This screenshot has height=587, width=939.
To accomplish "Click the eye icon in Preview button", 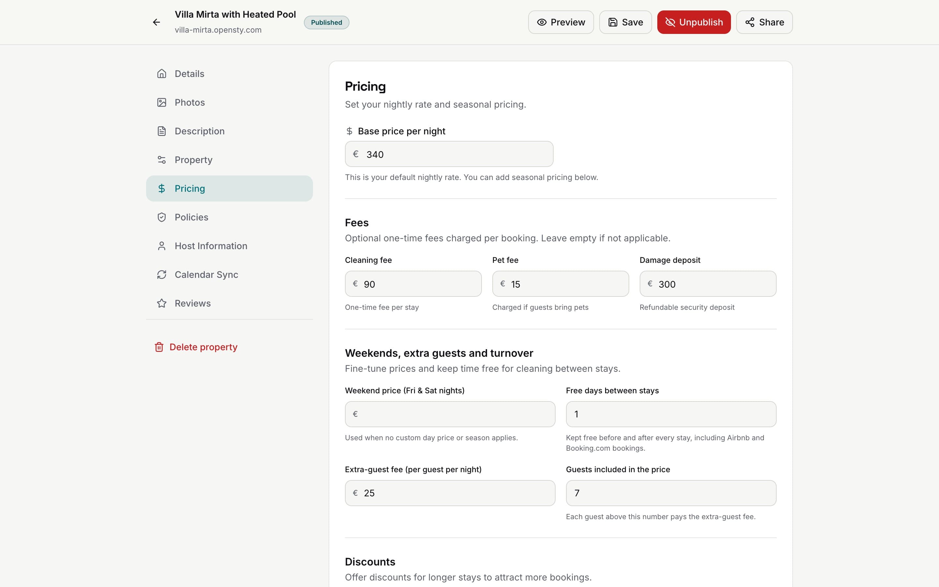I will click(542, 22).
